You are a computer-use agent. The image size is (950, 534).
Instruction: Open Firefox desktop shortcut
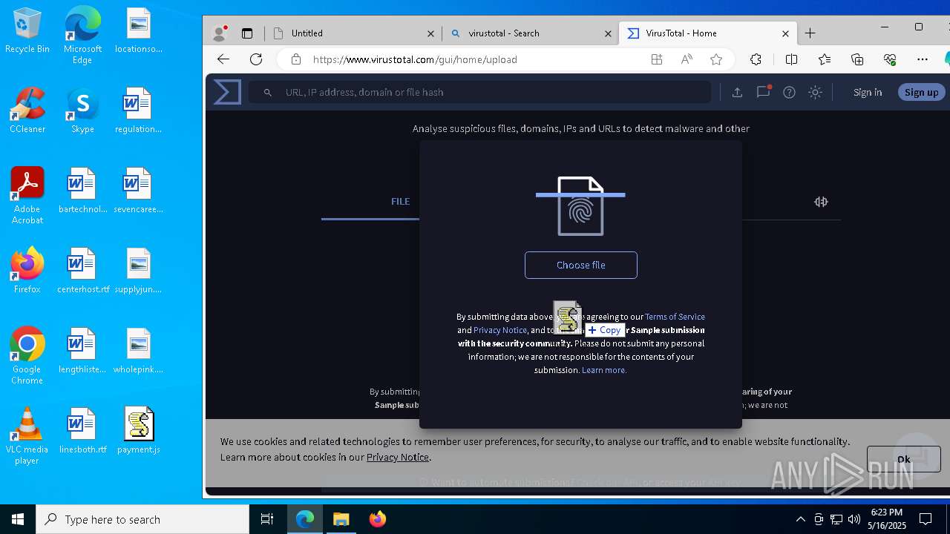27,271
